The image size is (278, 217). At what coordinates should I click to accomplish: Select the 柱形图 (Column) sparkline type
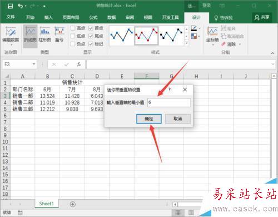coord(45,34)
